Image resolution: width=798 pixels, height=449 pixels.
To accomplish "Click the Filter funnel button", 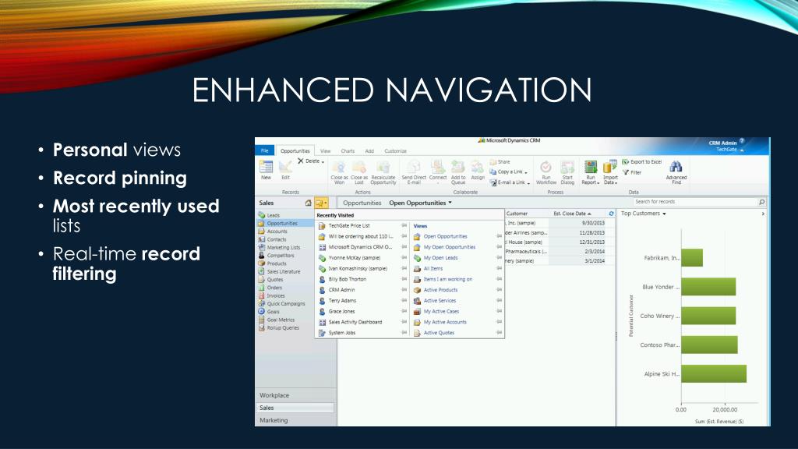I will pyautogui.click(x=632, y=172).
